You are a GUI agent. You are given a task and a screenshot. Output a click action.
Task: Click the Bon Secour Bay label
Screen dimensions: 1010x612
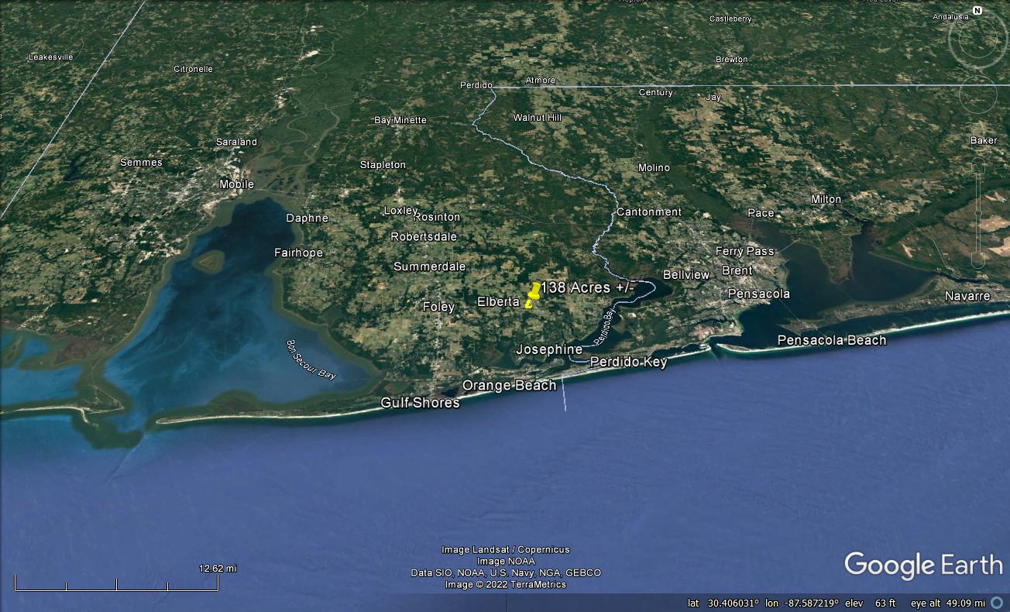pyautogui.click(x=311, y=359)
